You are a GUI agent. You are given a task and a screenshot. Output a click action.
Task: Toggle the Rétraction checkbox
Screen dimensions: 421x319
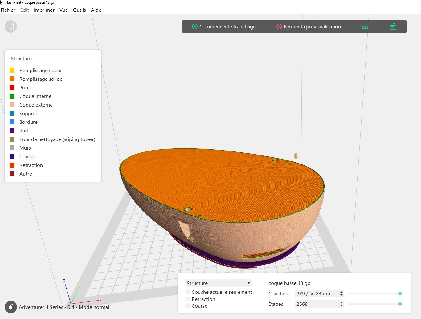pyautogui.click(x=188, y=299)
